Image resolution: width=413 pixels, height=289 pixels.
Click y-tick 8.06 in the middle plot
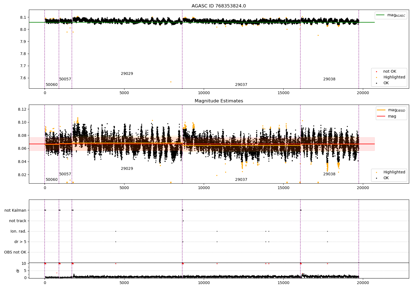(21, 149)
